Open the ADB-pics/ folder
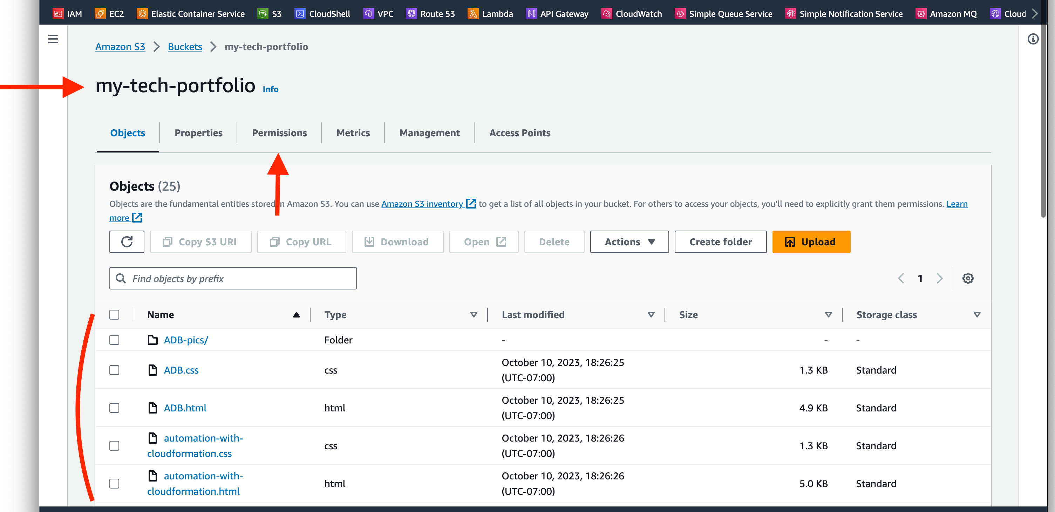Viewport: 1055px width, 512px height. click(x=186, y=340)
